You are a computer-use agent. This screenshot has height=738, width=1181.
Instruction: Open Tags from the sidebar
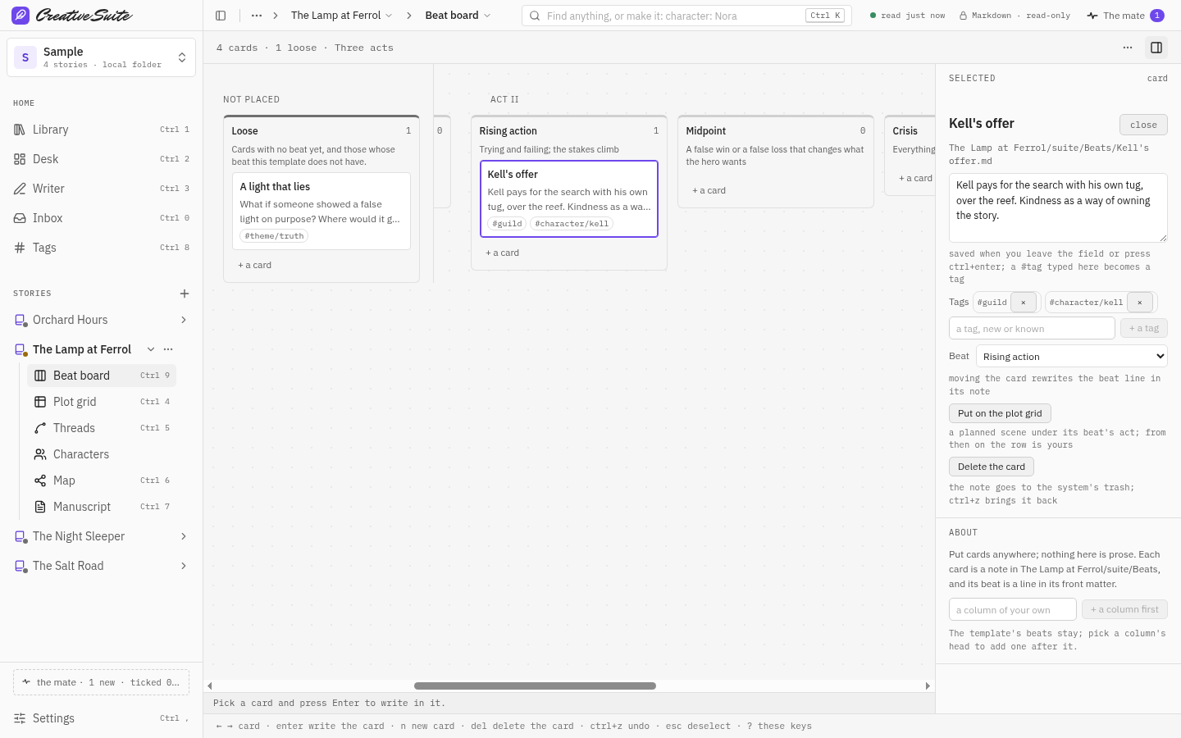click(x=101, y=248)
